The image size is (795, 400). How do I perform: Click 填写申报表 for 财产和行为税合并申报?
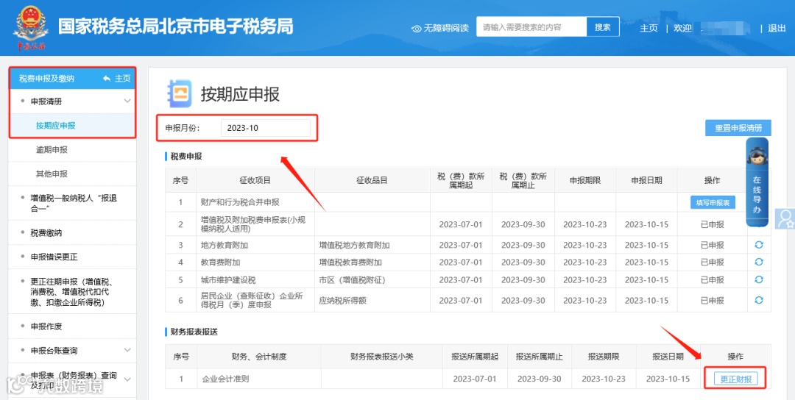coord(713,202)
